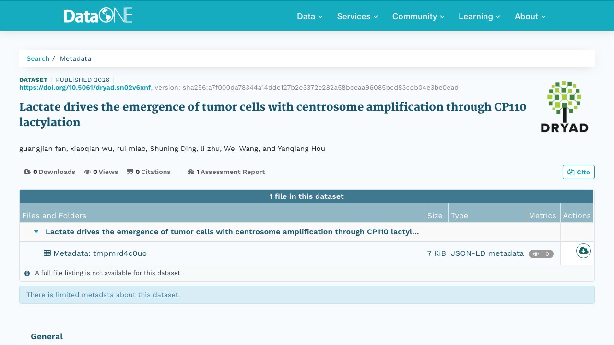Viewport: 614px width, 345px height.
Task: Click the General section heading
Action: 47,336
